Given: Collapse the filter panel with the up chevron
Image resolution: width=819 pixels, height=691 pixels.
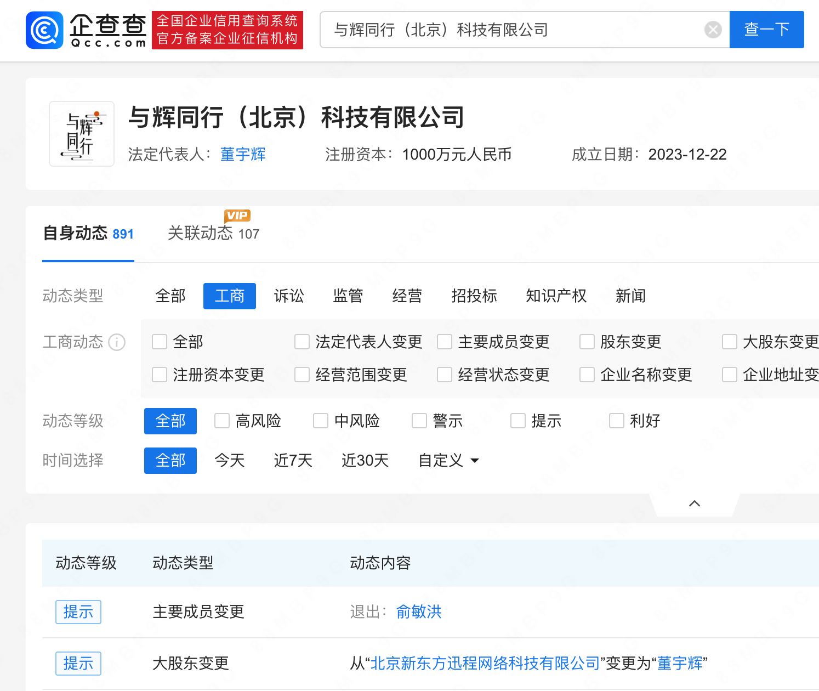Looking at the screenshot, I should pyautogui.click(x=695, y=504).
